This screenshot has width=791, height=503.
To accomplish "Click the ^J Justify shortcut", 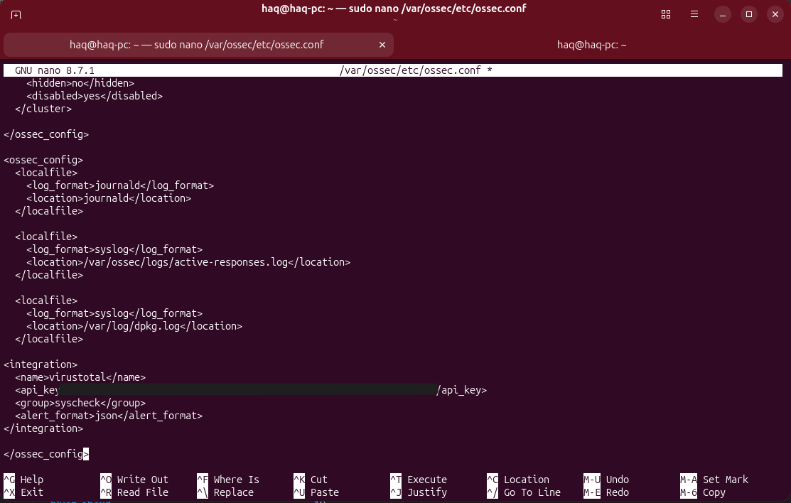I will point(419,492).
